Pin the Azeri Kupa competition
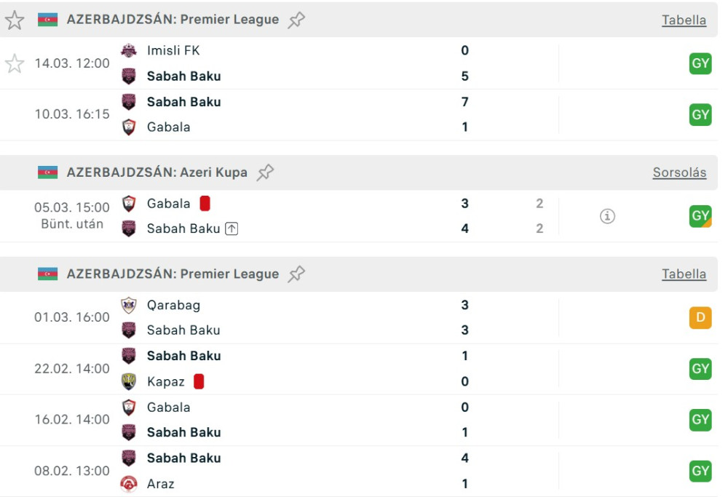The height and width of the screenshot is (497, 728). (266, 172)
